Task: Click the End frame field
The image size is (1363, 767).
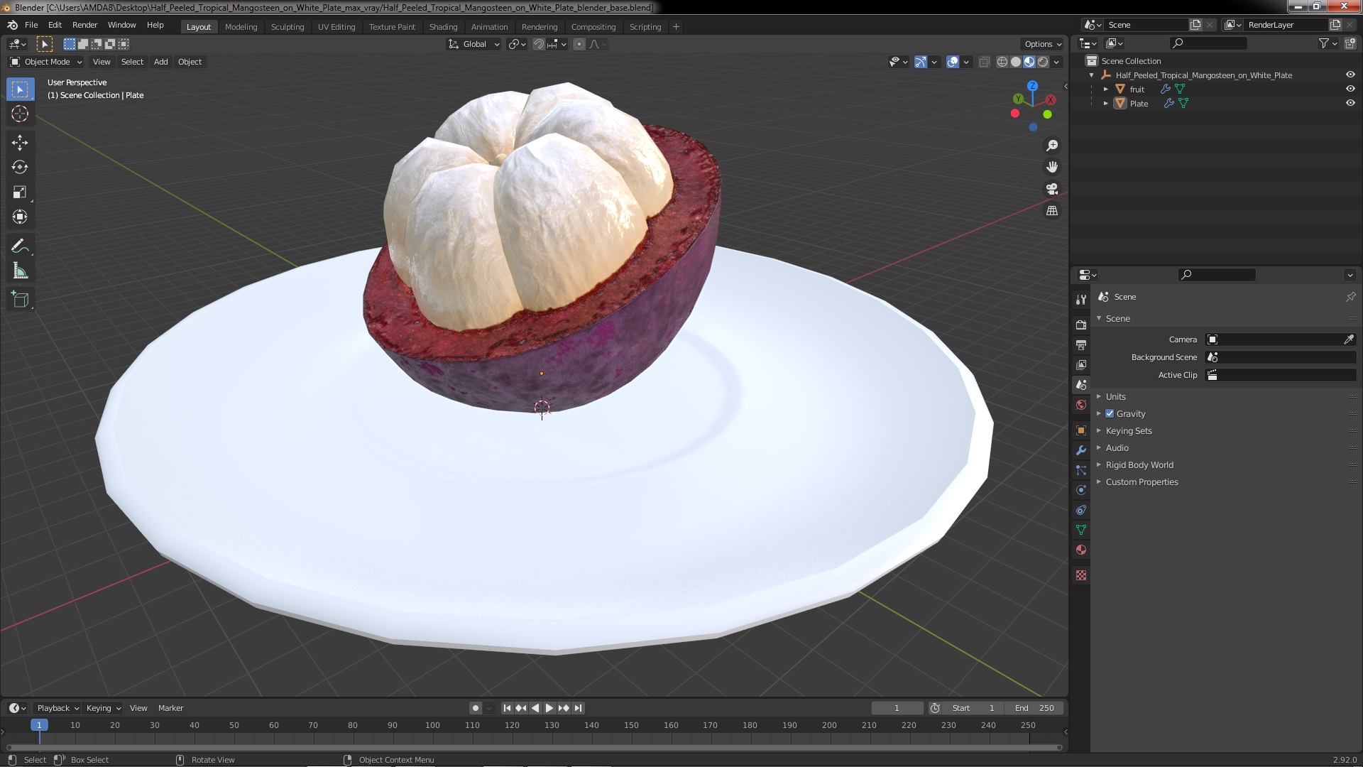Action: point(1034,708)
